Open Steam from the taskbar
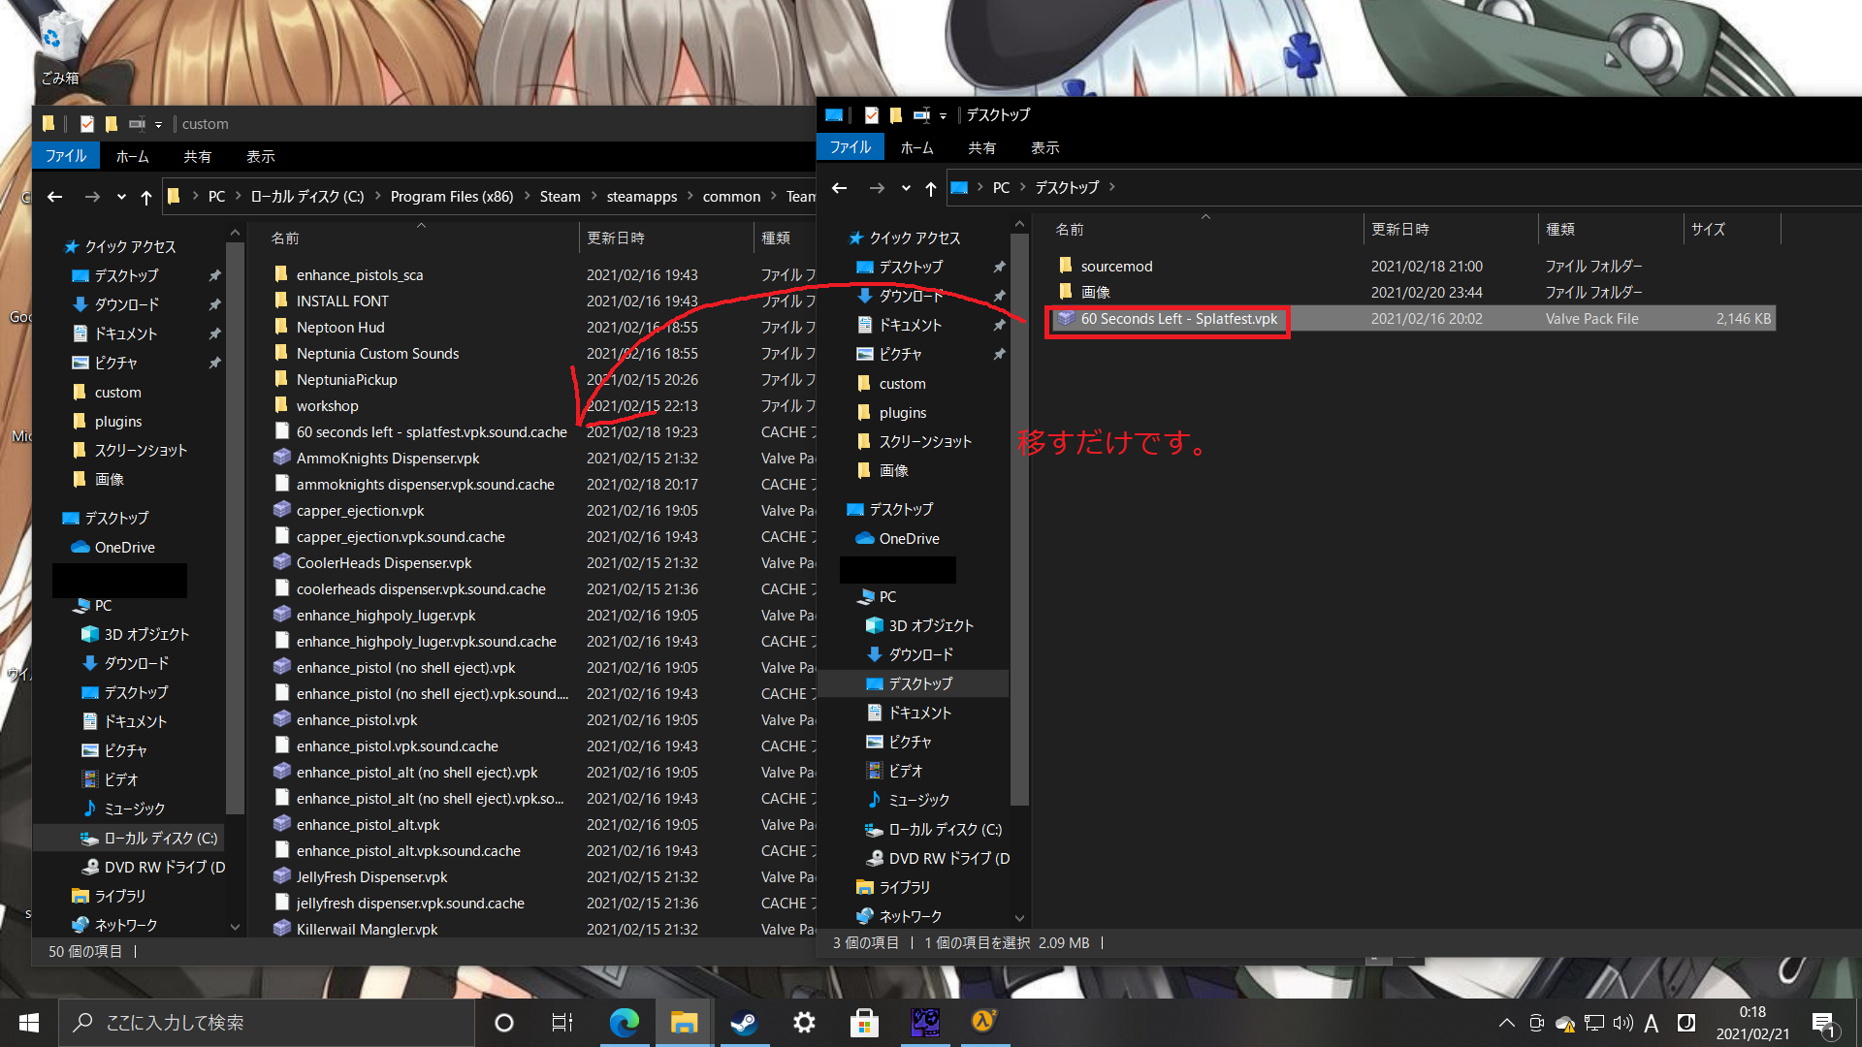This screenshot has width=1862, height=1047. [744, 1023]
